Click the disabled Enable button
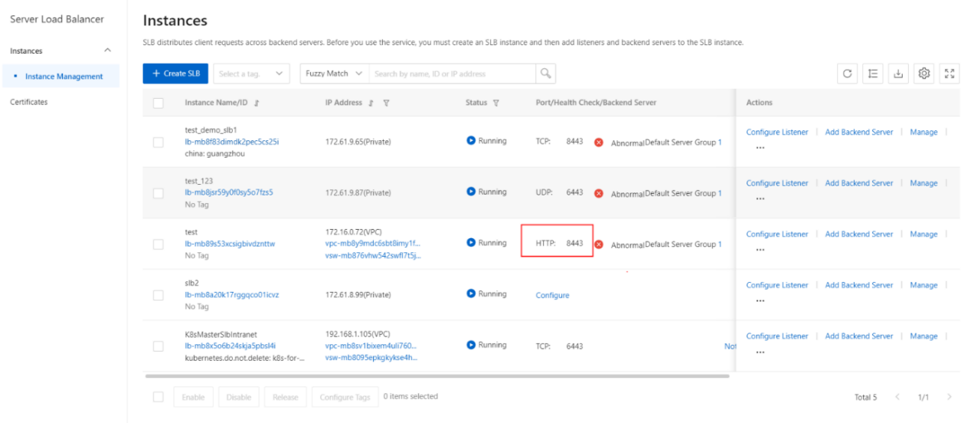971x423 pixels. pyautogui.click(x=194, y=397)
